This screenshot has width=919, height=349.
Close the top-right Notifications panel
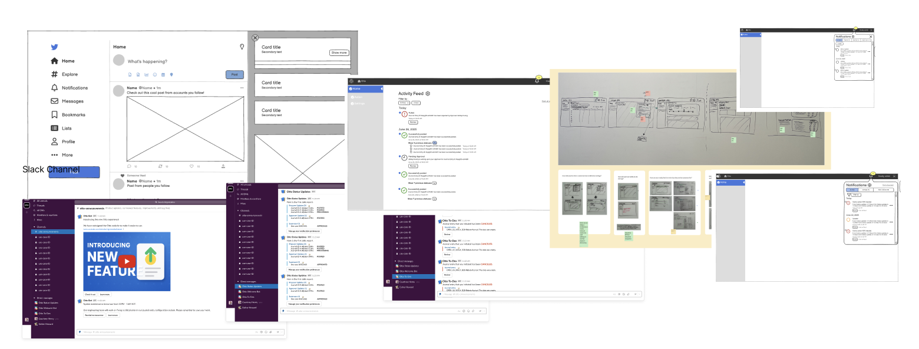click(x=871, y=37)
